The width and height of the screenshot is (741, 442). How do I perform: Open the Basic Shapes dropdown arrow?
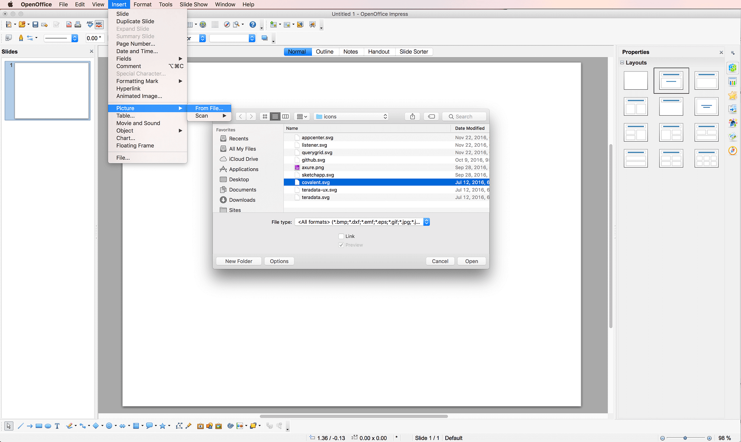click(102, 426)
